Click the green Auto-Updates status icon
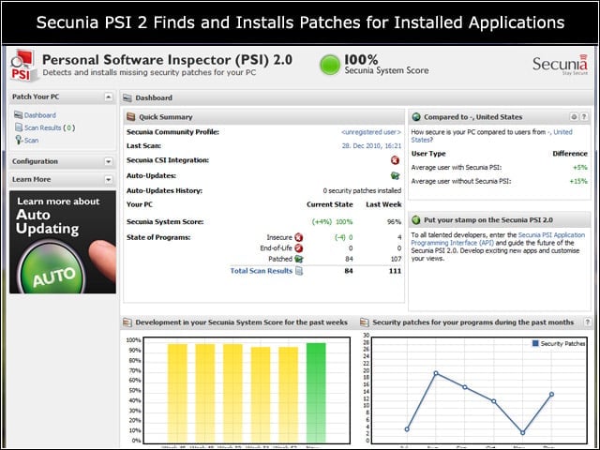600x450 pixels. 395,175
